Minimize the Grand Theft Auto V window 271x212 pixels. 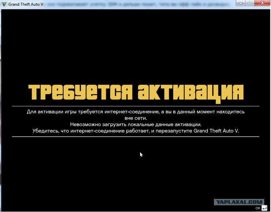[241, 3]
